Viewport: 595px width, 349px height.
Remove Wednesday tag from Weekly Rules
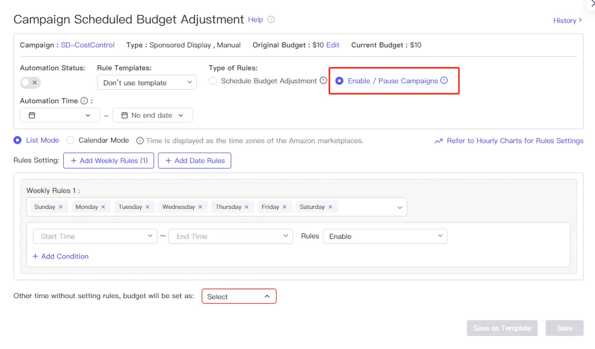[200, 207]
